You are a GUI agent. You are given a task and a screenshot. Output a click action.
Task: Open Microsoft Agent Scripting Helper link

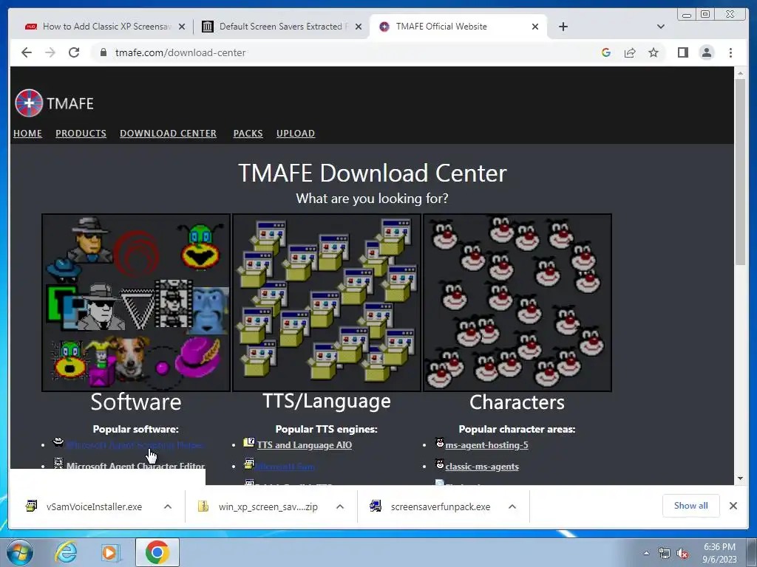point(135,445)
